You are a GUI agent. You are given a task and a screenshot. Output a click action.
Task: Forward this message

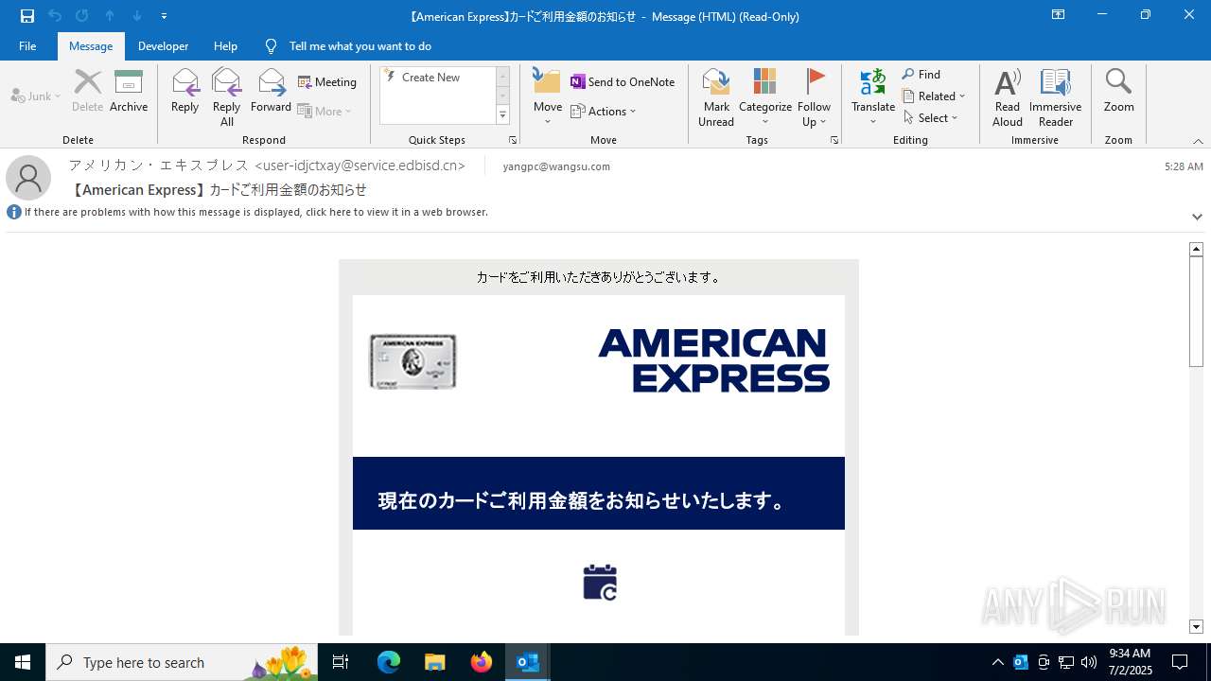point(271,93)
